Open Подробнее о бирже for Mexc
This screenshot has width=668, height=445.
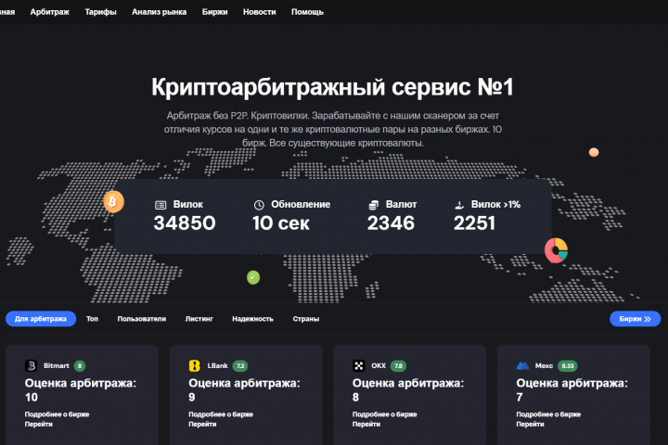click(548, 414)
